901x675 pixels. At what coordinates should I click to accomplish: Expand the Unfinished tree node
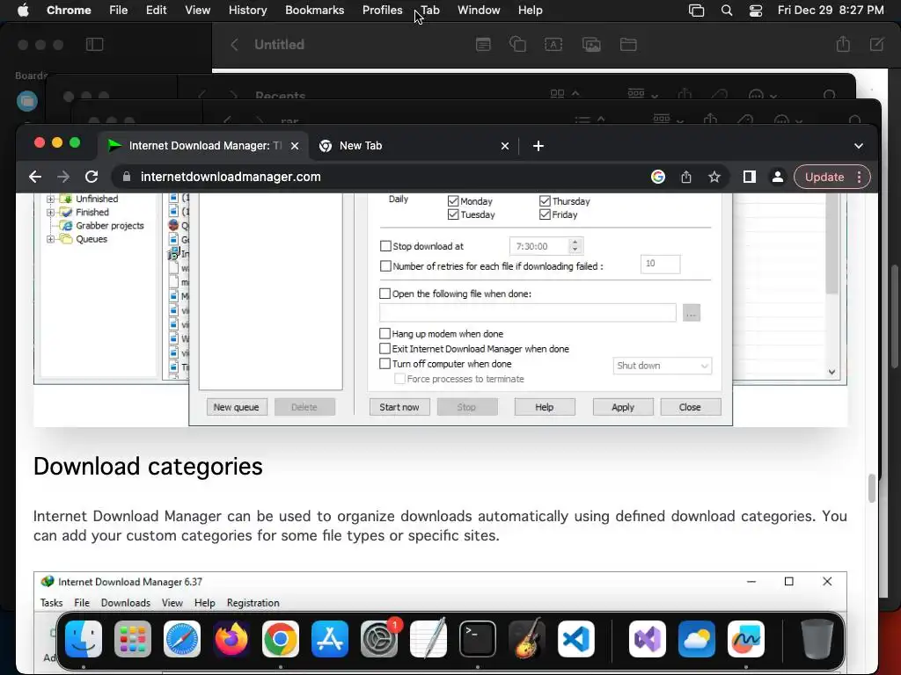point(50,199)
